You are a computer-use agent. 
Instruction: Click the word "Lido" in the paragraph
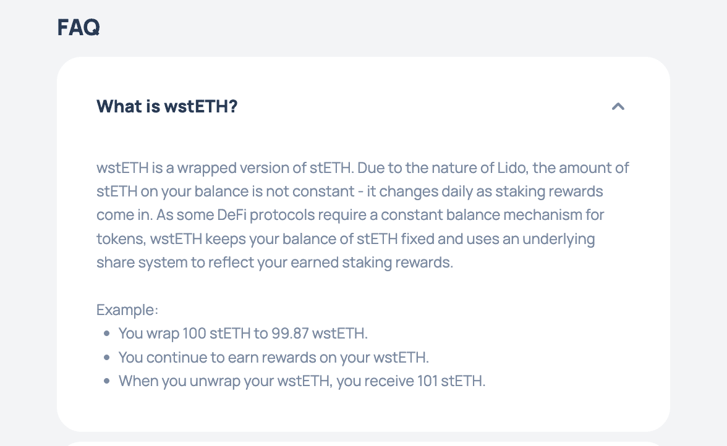[x=512, y=167]
